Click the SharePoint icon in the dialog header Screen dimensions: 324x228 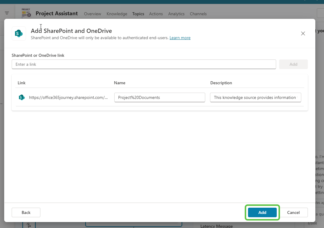point(19,33)
